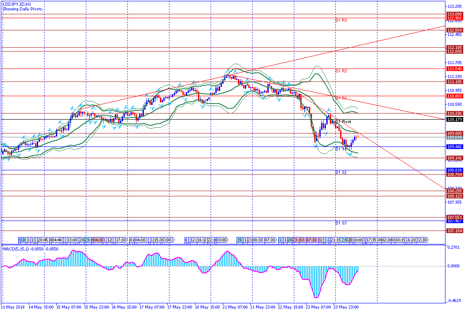
Task: Click the 17:30 event marker
Action: [x=121, y=240]
